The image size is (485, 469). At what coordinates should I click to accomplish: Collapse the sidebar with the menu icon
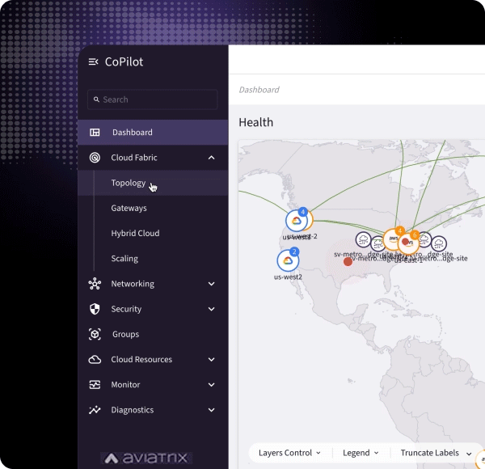pos(93,62)
